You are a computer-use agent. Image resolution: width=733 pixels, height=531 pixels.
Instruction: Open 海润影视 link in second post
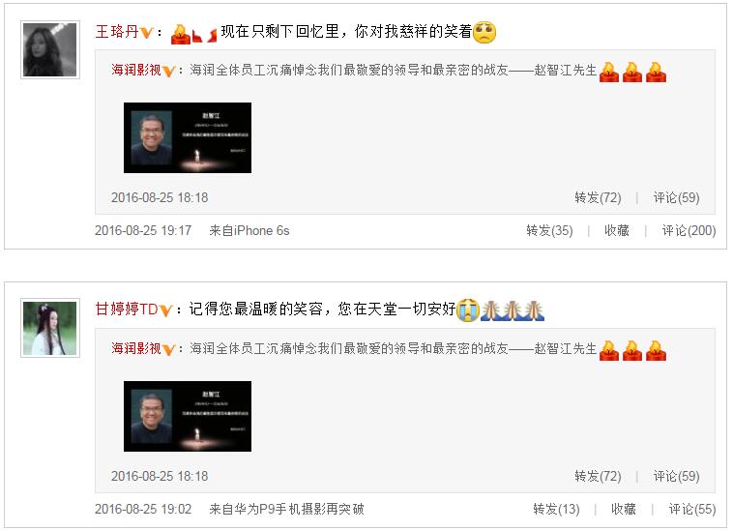coord(136,349)
